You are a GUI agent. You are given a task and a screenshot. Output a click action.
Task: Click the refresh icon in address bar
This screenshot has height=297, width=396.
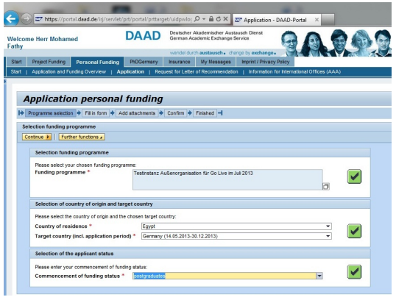coord(219,19)
